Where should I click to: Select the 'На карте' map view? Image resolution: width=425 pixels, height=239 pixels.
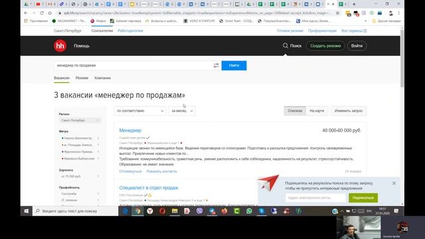click(317, 111)
